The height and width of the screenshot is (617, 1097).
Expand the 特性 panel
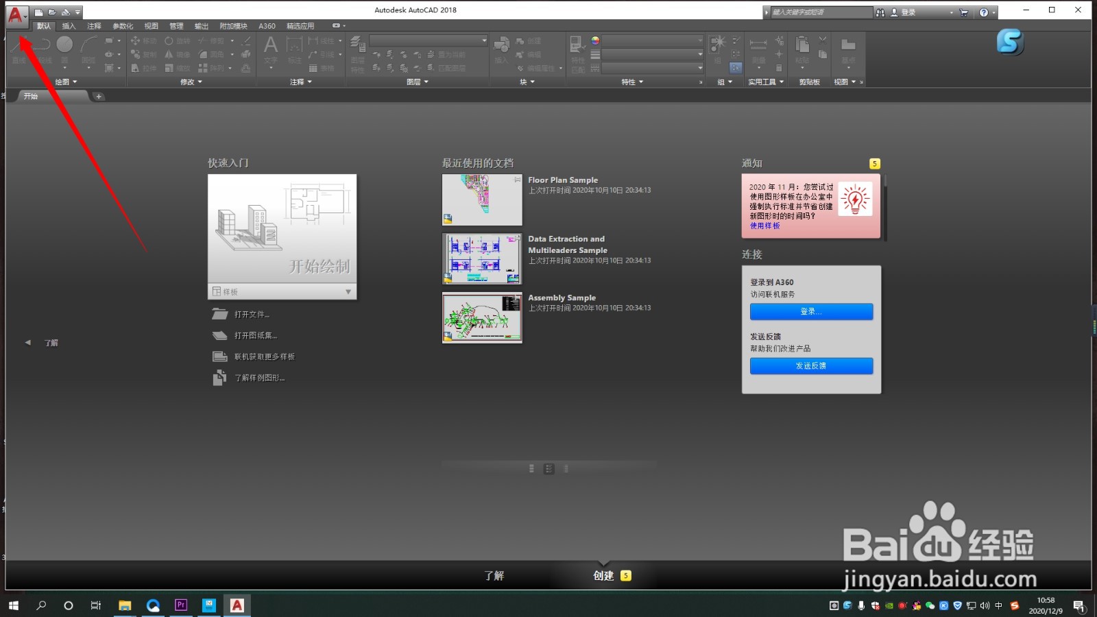click(x=632, y=82)
